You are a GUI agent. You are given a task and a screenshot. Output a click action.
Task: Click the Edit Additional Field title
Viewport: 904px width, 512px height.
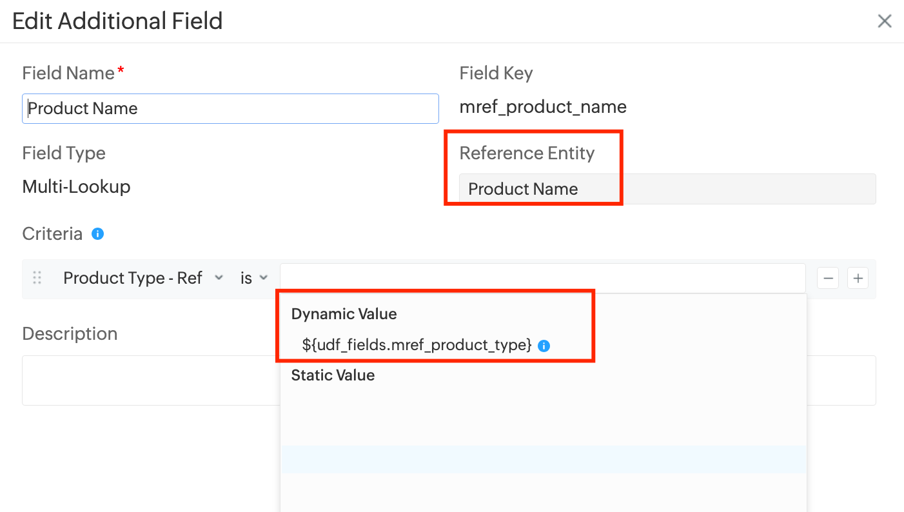(117, 21)
